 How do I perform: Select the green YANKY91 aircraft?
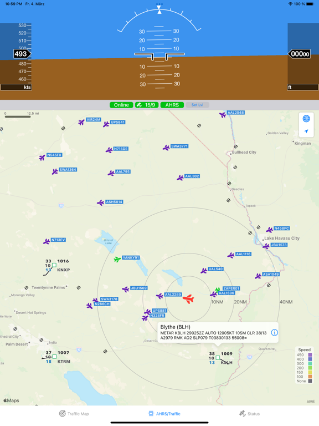[117, 259]
